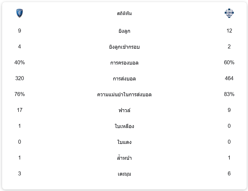Click Empoli's 76% pass accuracy value
The height and width of the screenshot is (191, 248).
click(20, 94)
